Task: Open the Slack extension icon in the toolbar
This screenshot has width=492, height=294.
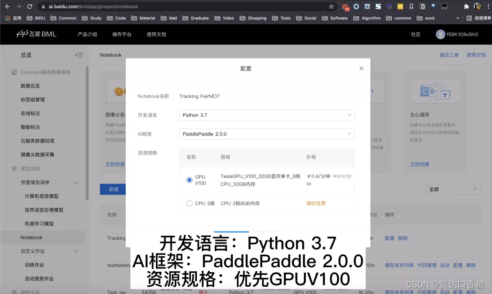Action: pos(378,6)
